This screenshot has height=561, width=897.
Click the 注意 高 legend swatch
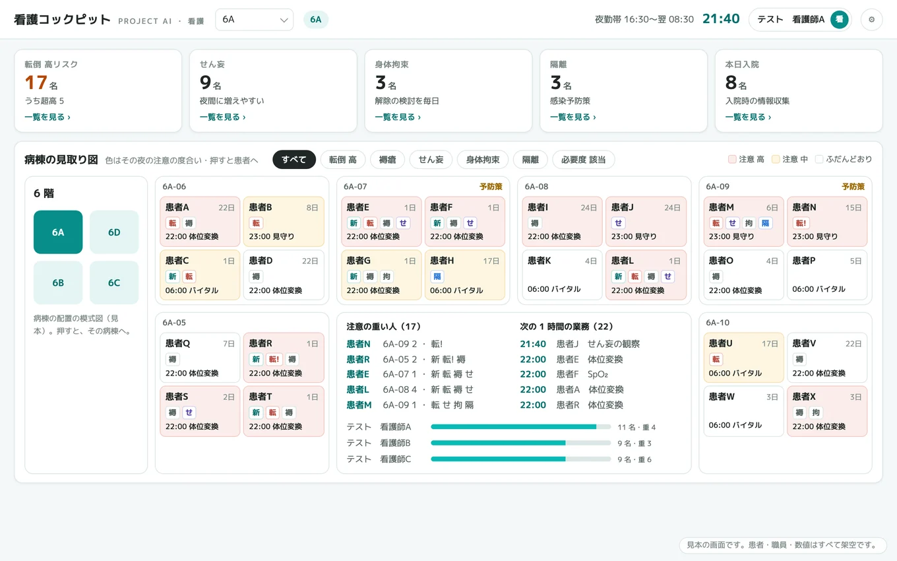[732, 159]
